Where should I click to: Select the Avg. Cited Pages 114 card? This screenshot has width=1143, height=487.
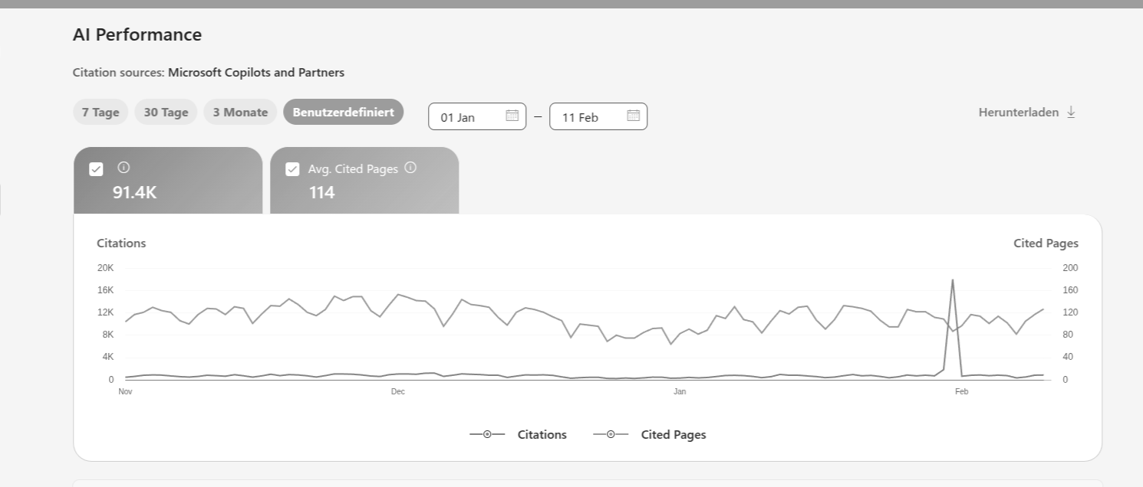tap(364, 181)
